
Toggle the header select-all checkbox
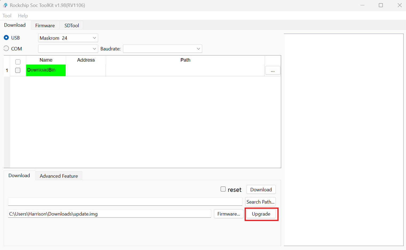pos(18,62)
